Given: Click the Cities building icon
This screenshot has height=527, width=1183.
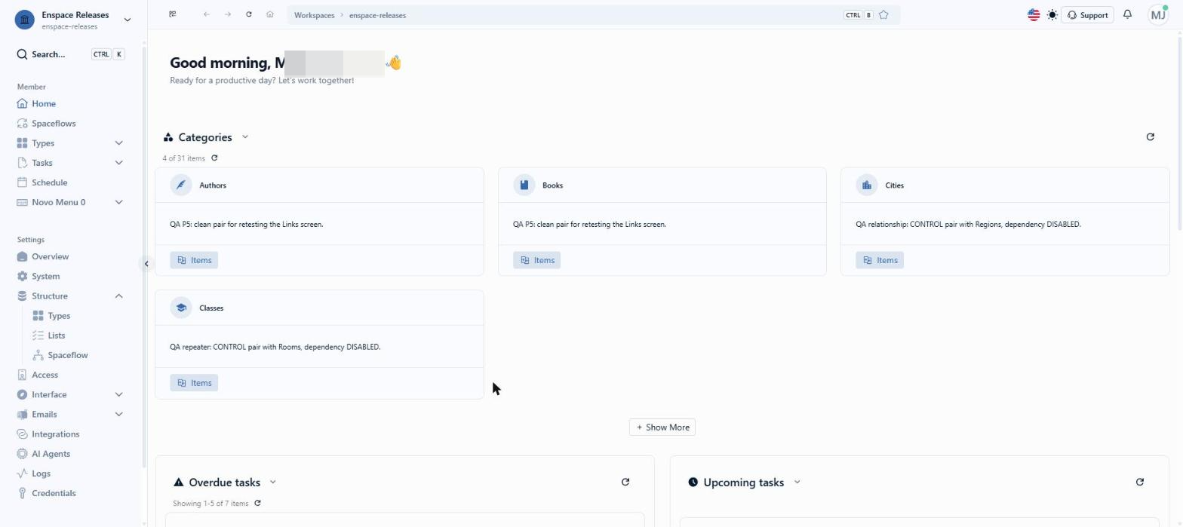Looking at the screenshot, I should pos(867,185).
